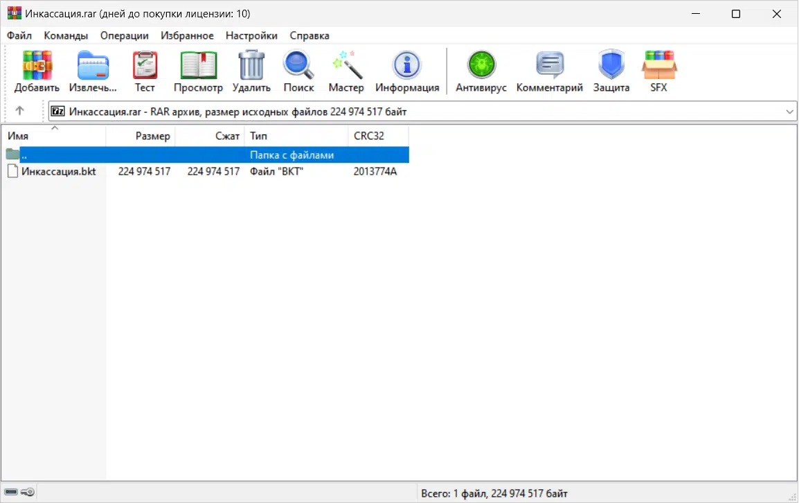Click the Защита shield icon
Viewport: 799px width, 503px height.
(x=611, y=65)
